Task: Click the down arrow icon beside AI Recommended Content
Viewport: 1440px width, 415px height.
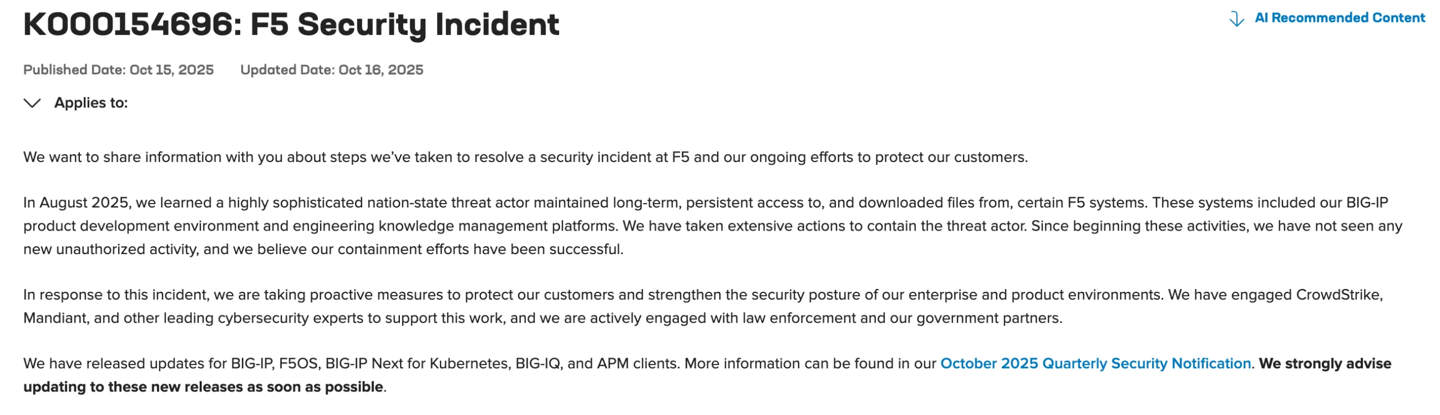Action: pos(1236,19)
